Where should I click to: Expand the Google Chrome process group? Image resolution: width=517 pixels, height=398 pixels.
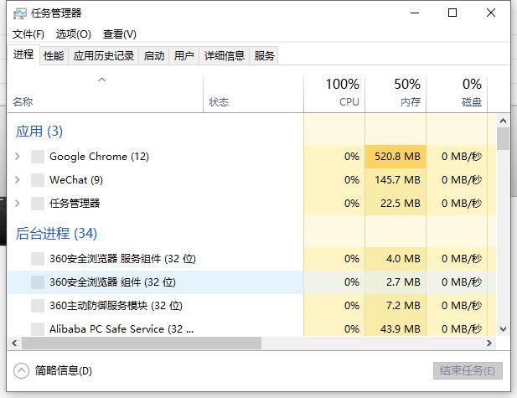tap(18, 157)
